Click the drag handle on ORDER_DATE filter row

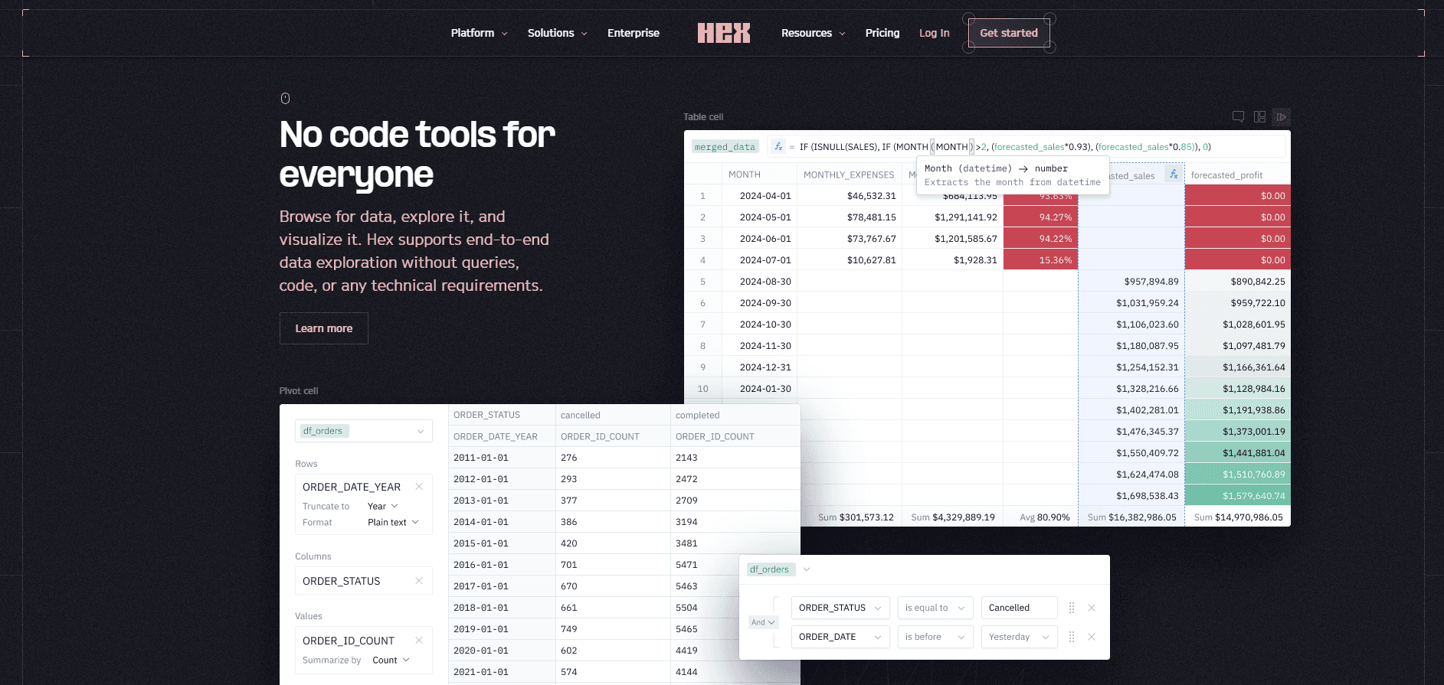pos(1072,637)
